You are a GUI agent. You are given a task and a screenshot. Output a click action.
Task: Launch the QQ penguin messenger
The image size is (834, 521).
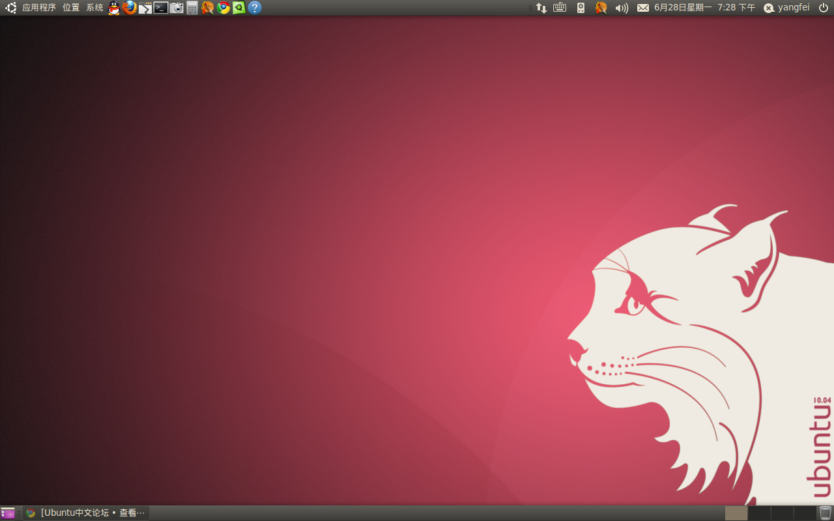(x=114, y=8)
